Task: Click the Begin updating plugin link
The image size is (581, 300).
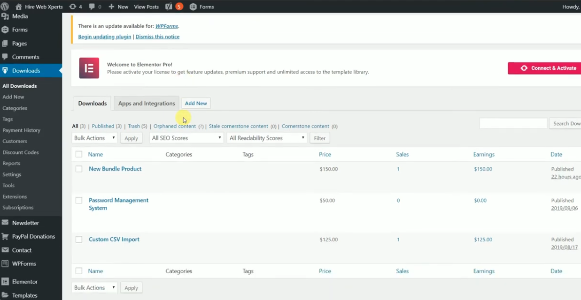Action: (104, 37)
